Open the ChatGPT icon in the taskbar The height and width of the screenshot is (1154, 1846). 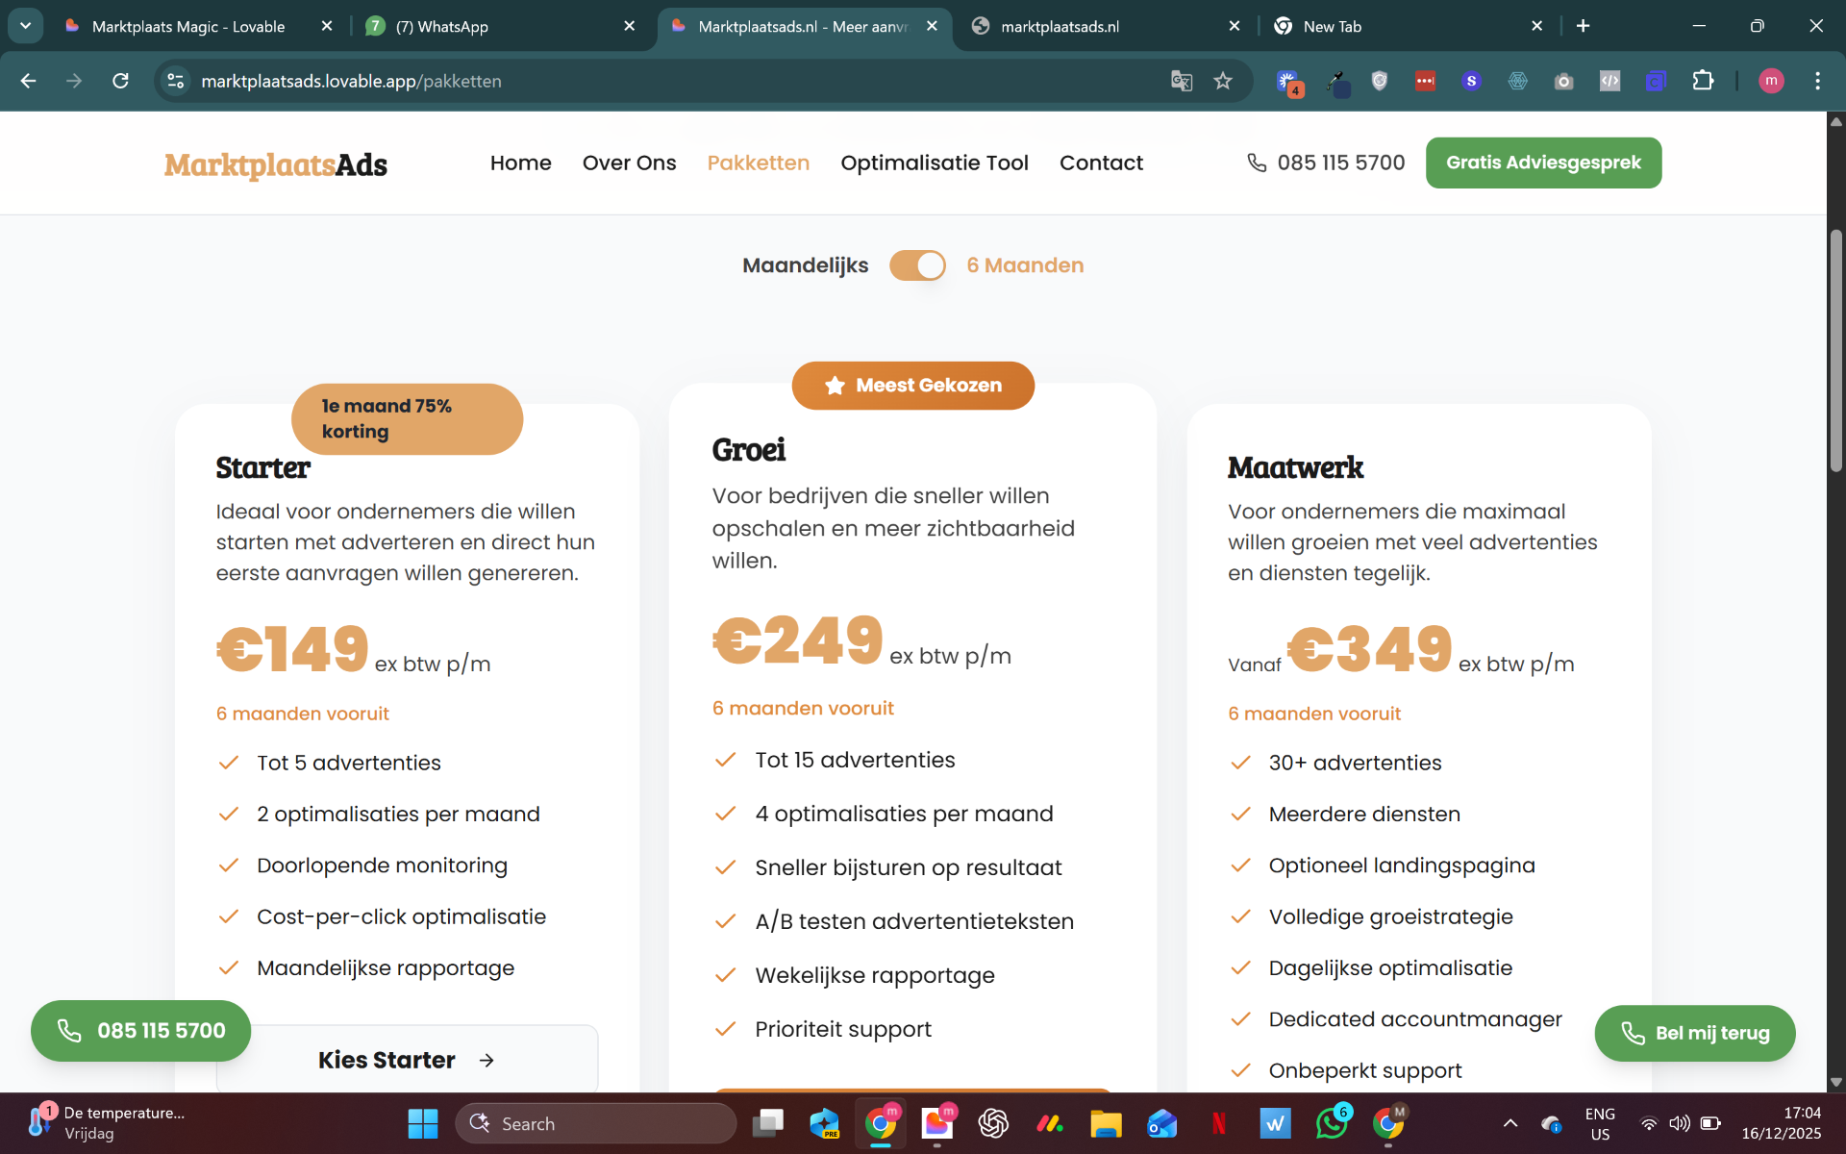[x=993, y=1123]
